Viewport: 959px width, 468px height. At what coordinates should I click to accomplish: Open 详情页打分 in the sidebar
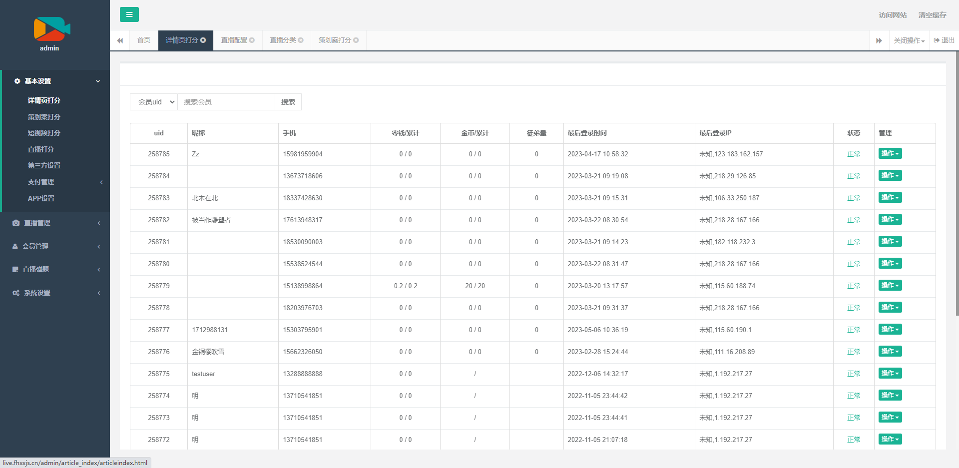pos(44,100)
